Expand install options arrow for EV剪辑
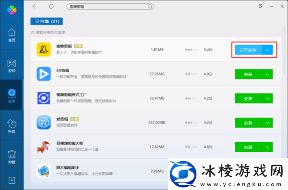This screenshot has height=190, width=288. click(267, 74)
